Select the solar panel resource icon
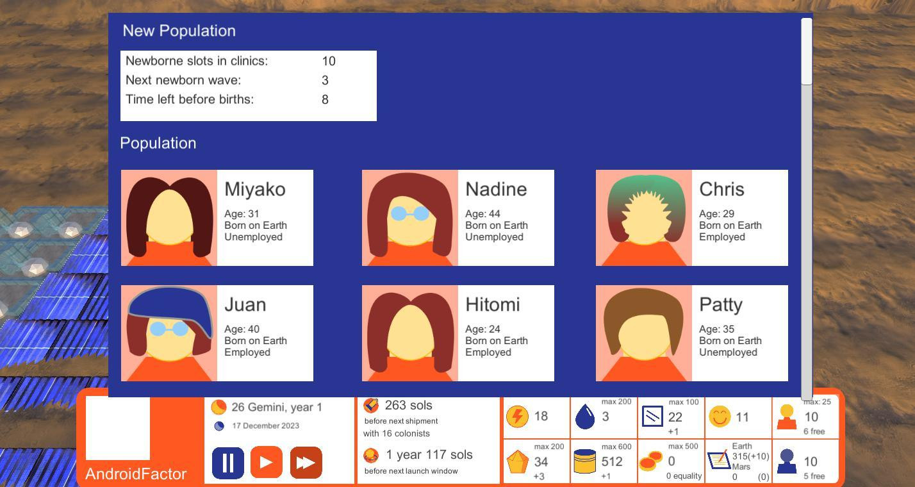The width and height of the screenshot is (915, 487). (652, 417)
